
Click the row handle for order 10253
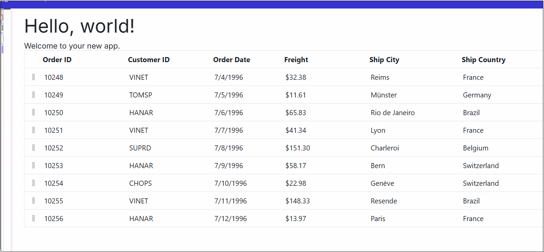[x=34, y=165]
